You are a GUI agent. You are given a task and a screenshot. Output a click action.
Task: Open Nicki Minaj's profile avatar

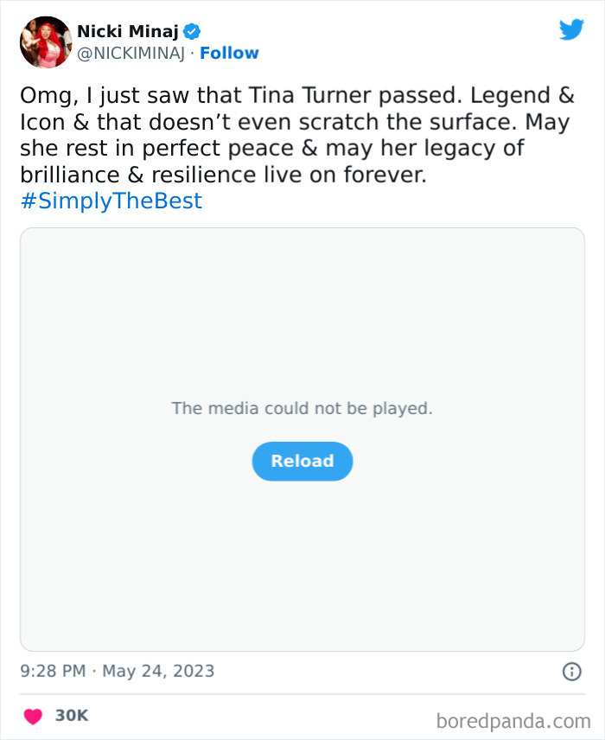tap(45, 41)
